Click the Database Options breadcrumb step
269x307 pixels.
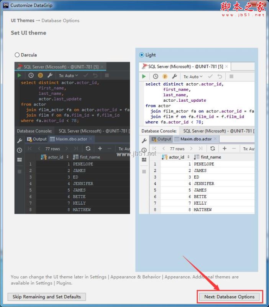(61, 21)
